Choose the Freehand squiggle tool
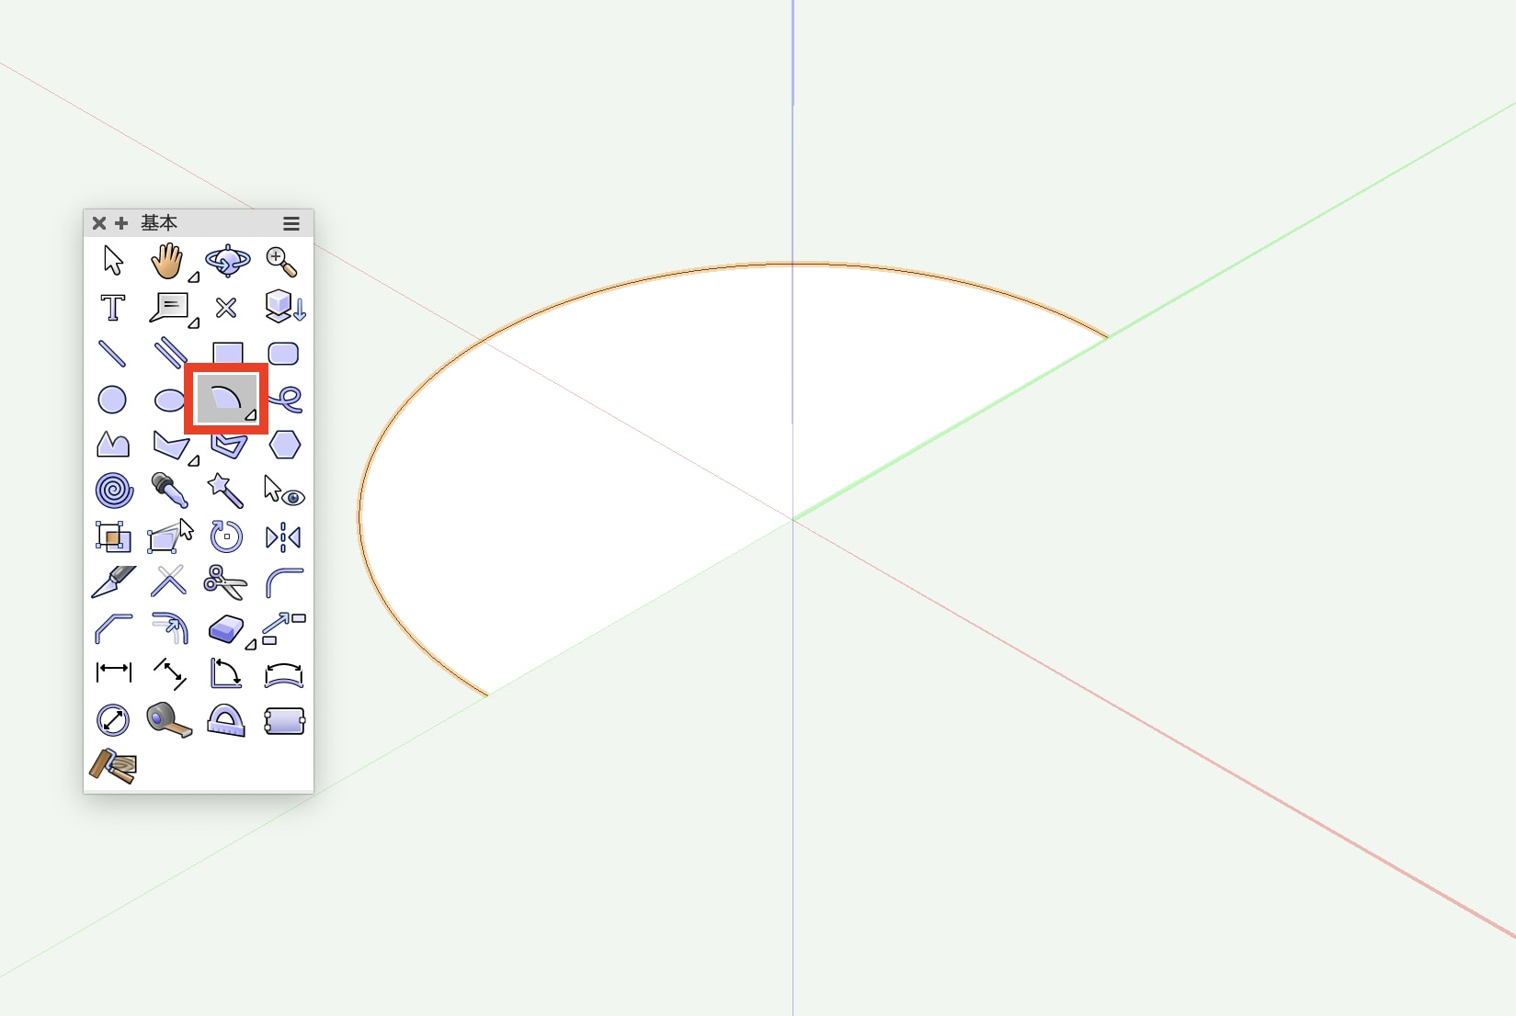The height and width of the screenshot is (1016, 1516). pos(287,399)
